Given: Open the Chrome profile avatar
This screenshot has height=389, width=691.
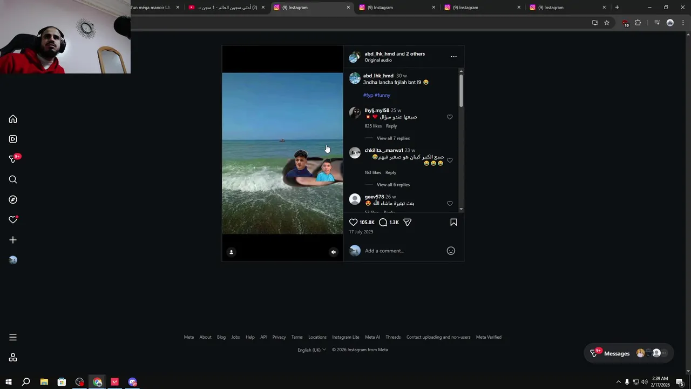Looking at the screenshot, I should 670,23.
